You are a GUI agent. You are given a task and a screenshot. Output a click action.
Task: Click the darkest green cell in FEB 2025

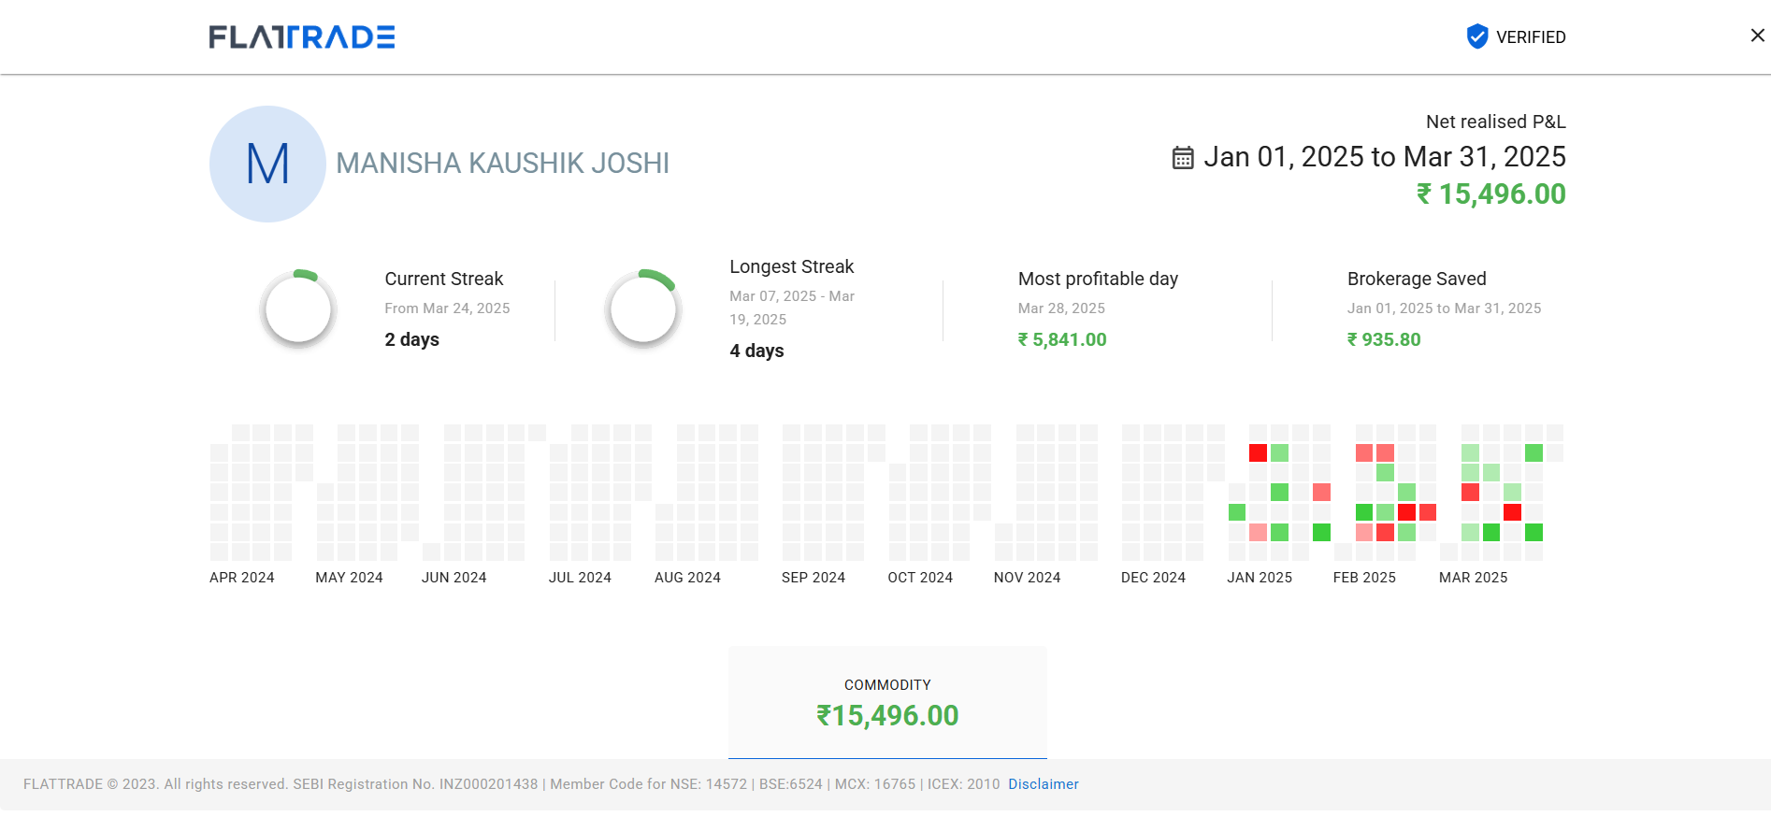(1364, 512)
